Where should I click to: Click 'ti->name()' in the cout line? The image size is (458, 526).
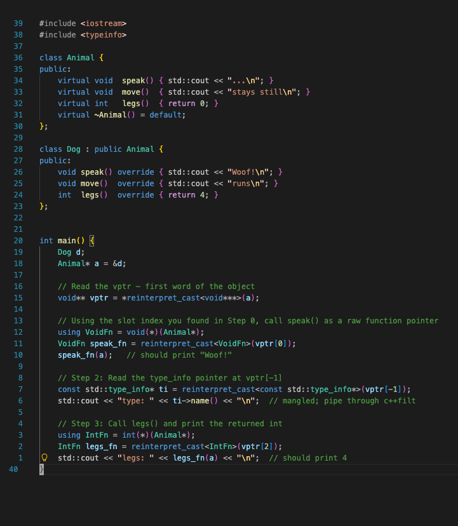(195, 401)
